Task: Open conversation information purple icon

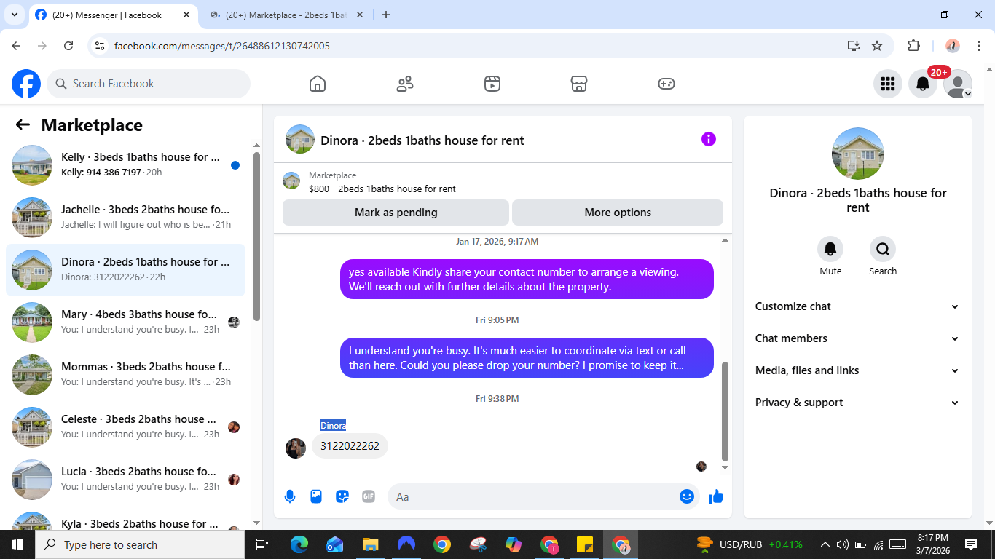Action: click(709, 139)
